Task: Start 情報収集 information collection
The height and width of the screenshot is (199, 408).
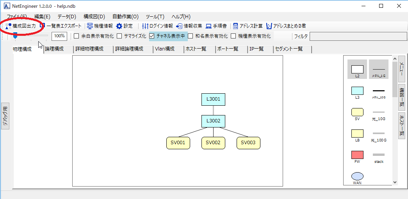Action: click(189, 26)
